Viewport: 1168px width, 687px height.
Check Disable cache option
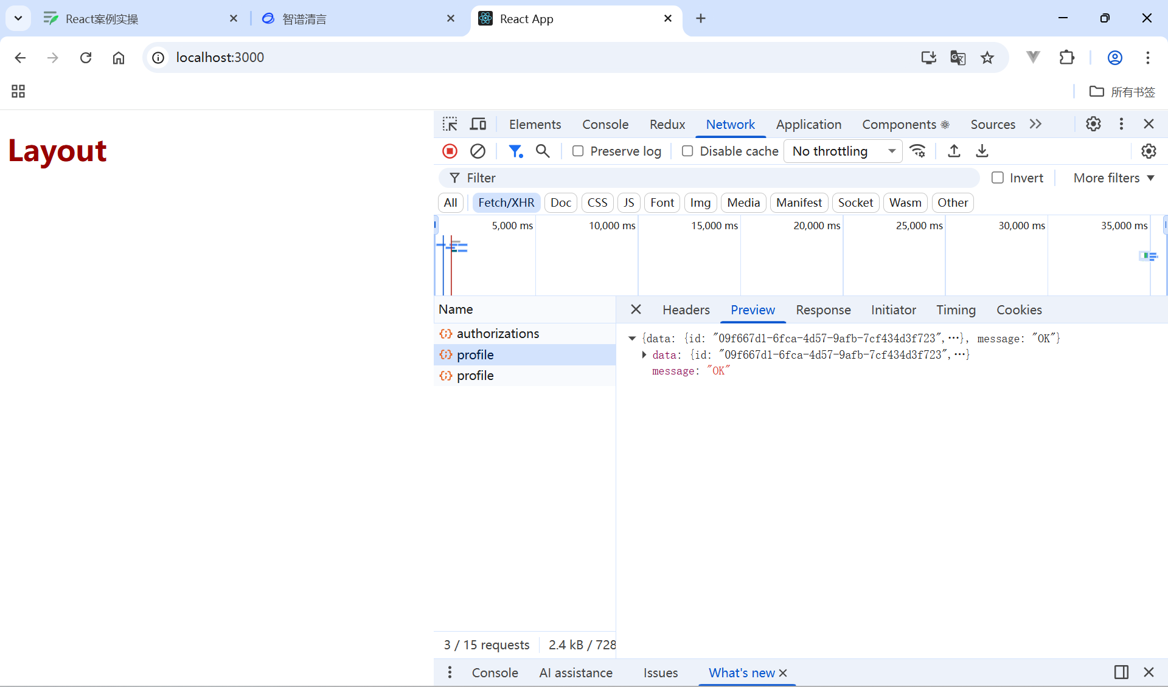pyautogui.click(x=687, y=151)
